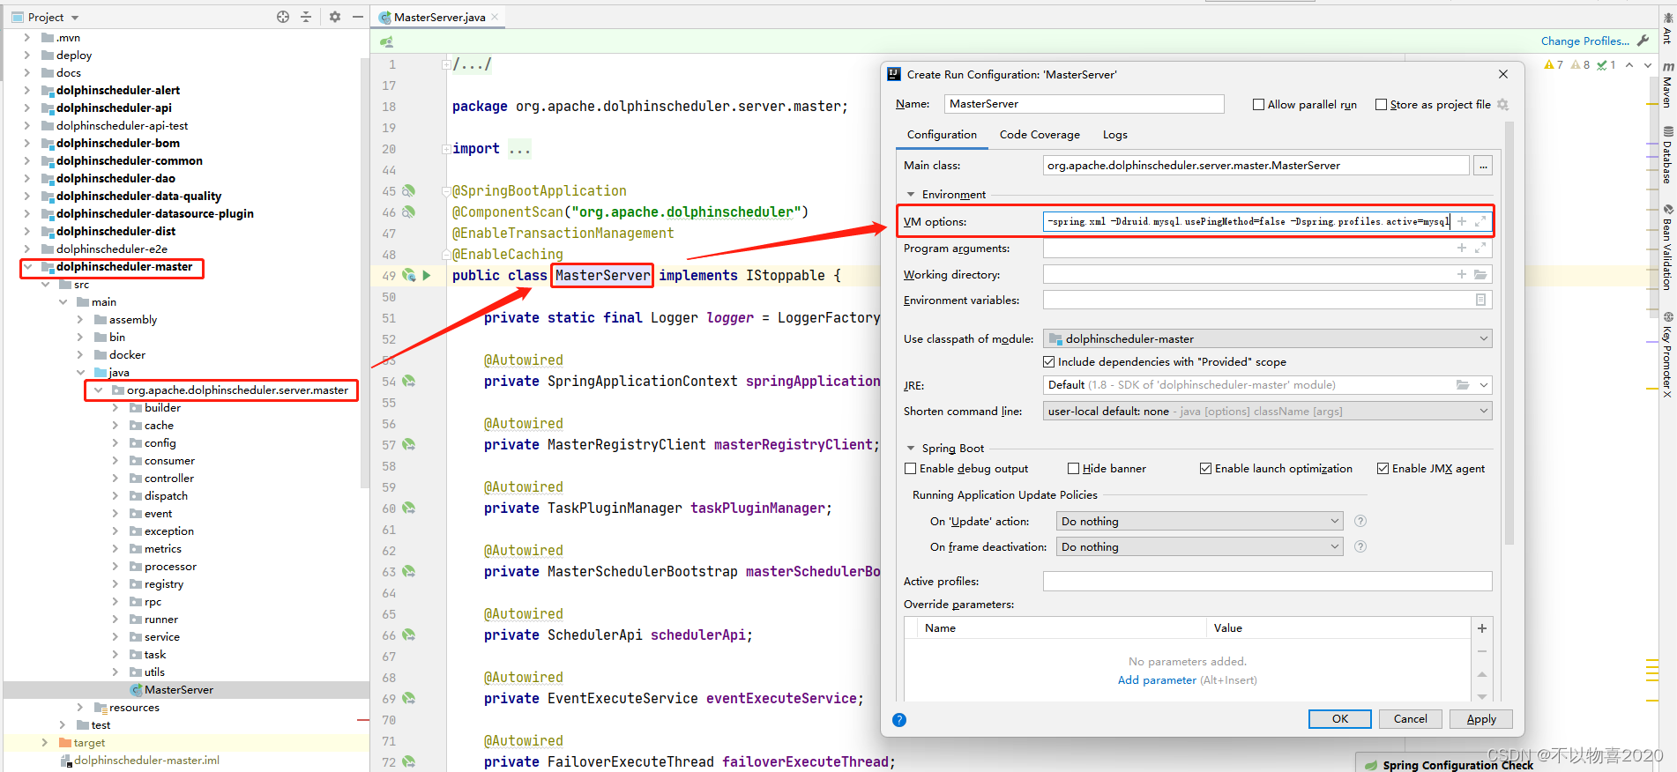Tick Hide banner checkbox
Viewport: 1677px width, 772px height.
1073,468
